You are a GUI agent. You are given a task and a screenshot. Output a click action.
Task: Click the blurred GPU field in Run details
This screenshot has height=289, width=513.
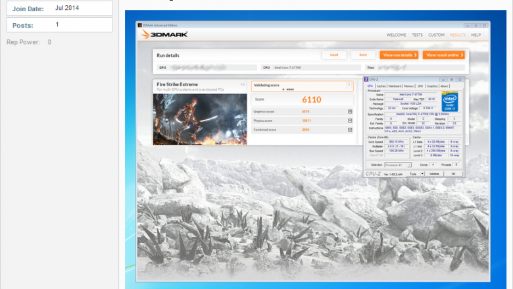(207, 67)
